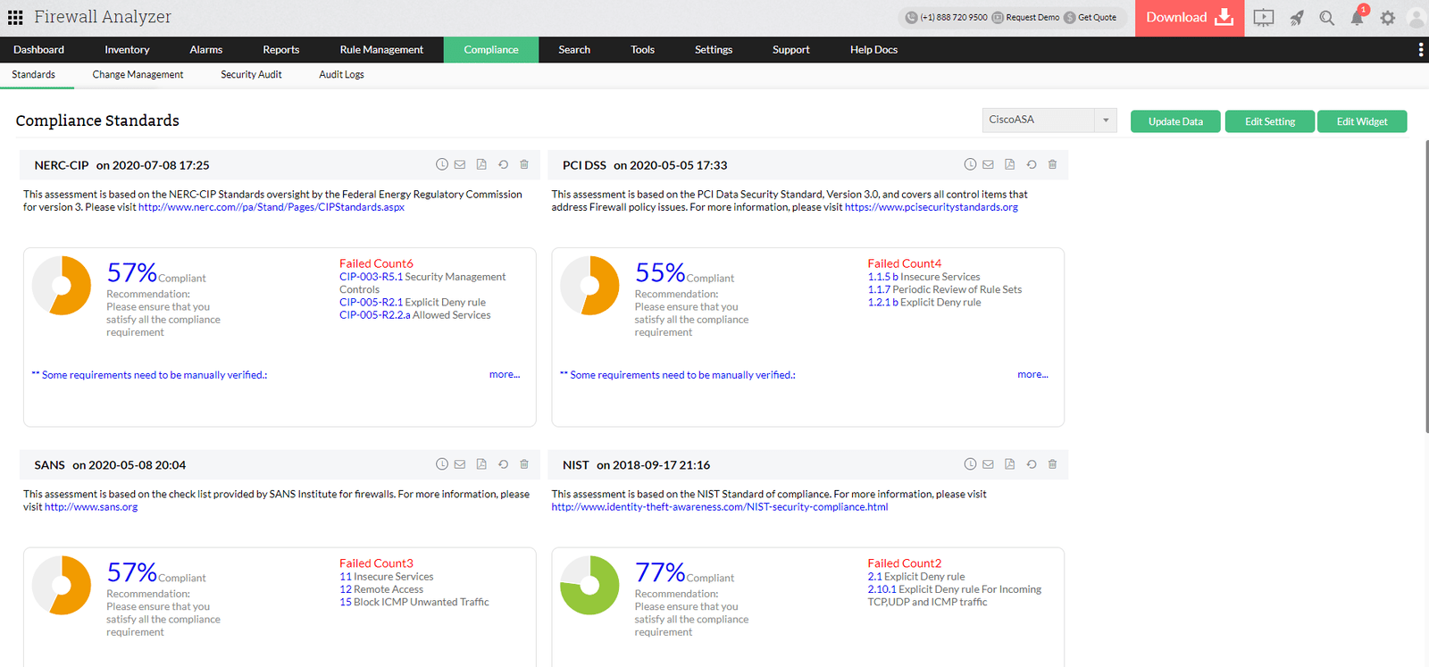Email the NERC-CIP report
Viewport: 1429px width, 667px height.
[460, 164]
